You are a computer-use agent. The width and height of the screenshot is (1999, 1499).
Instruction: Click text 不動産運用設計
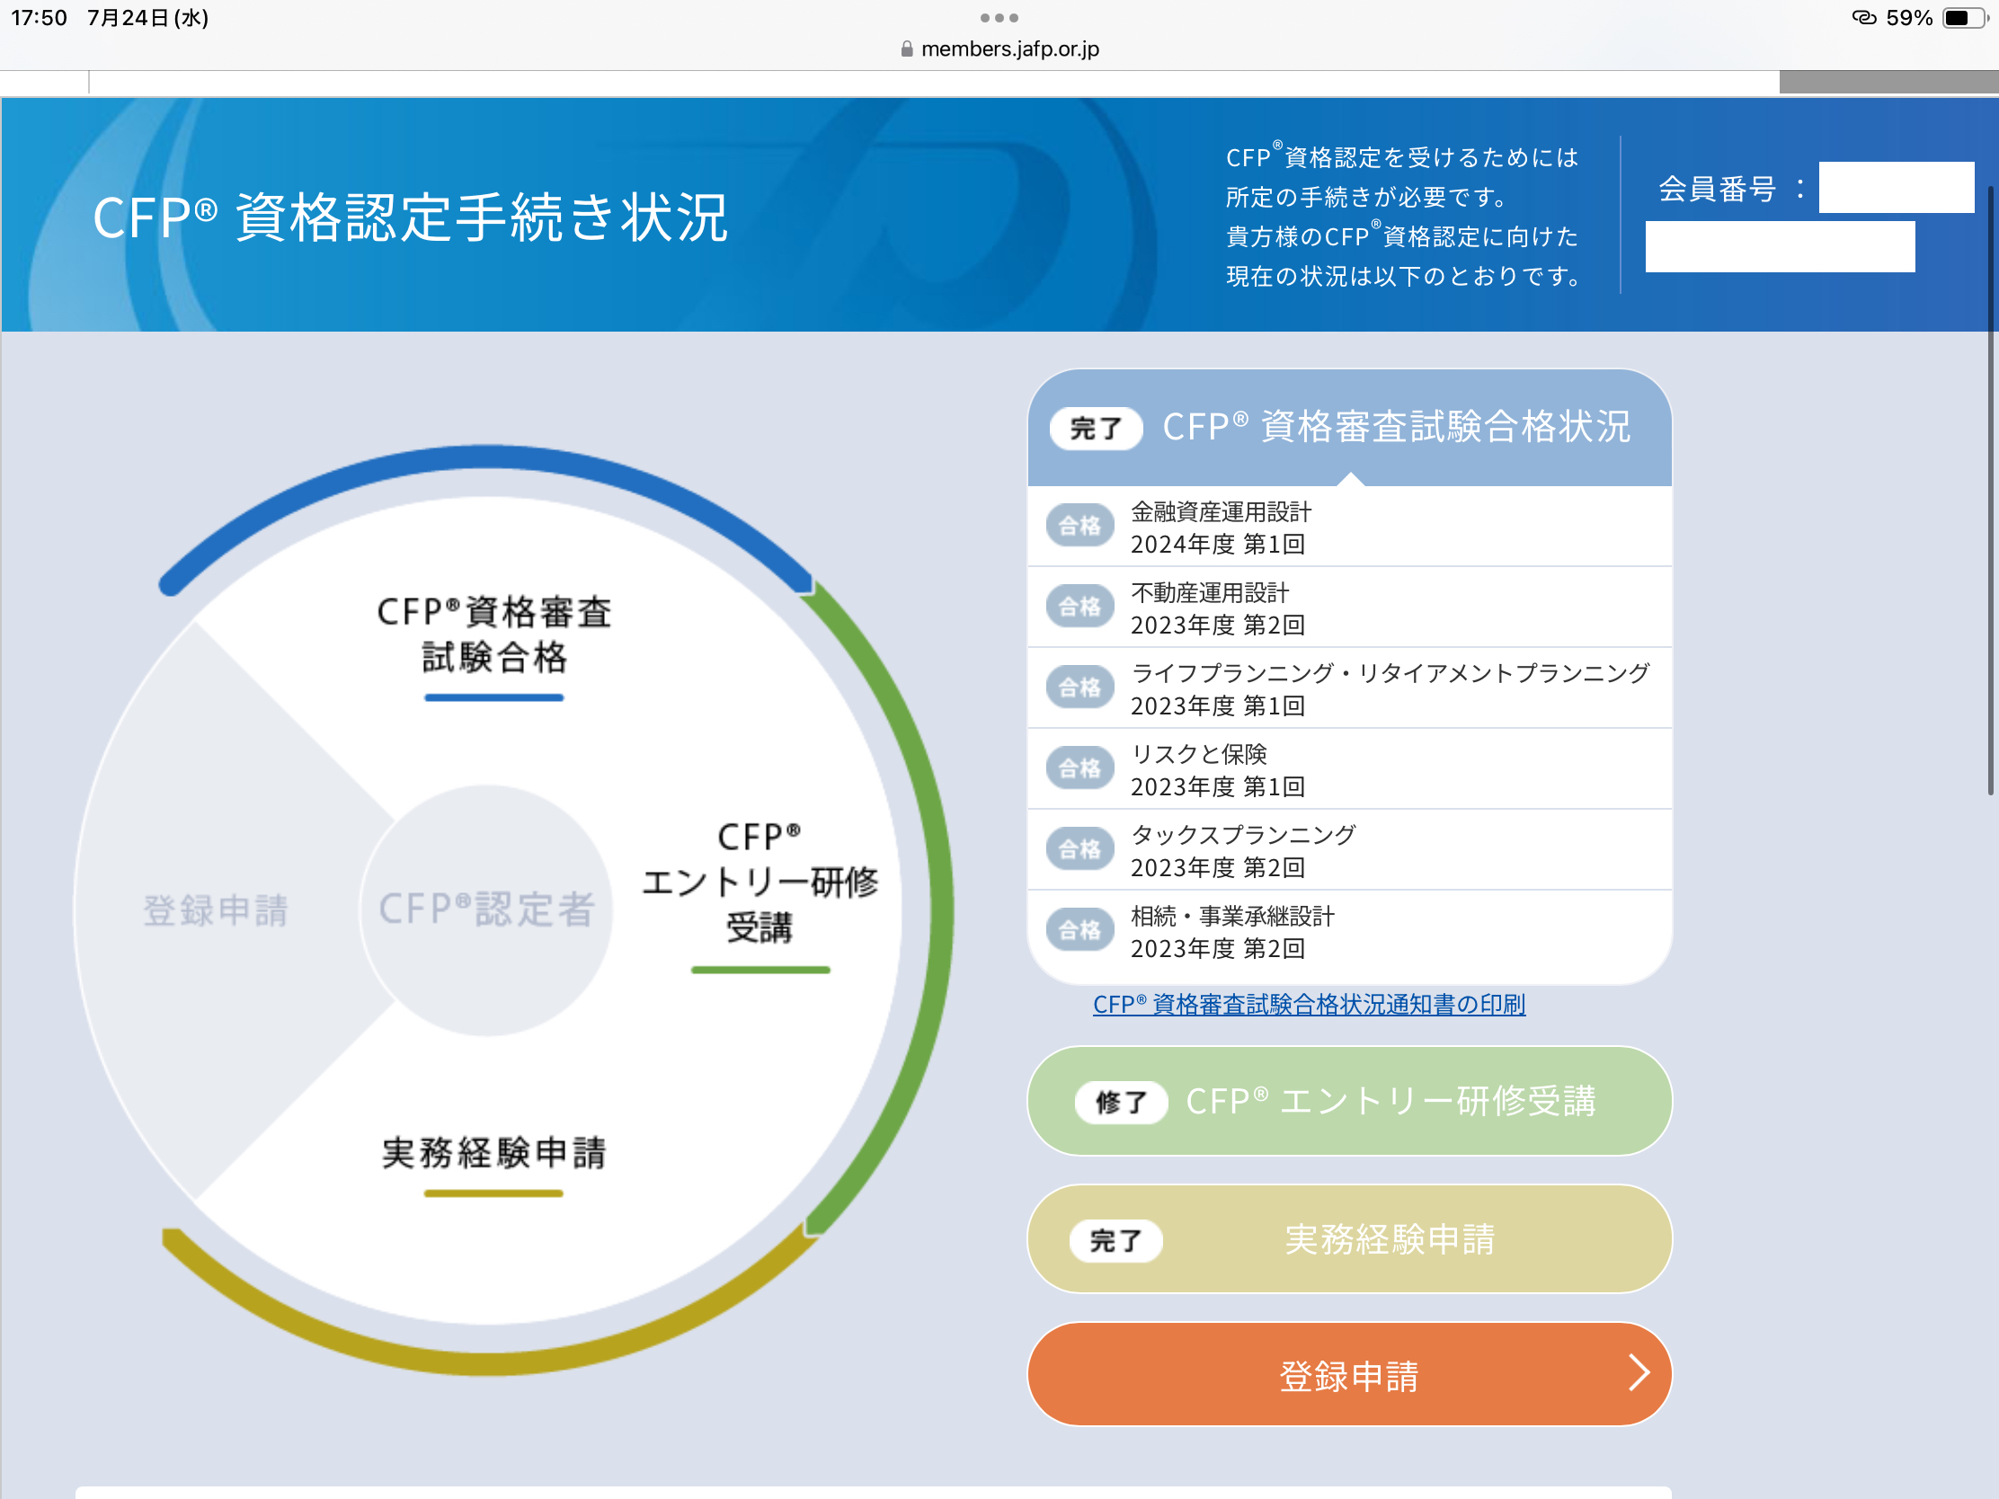point(1209,593)
